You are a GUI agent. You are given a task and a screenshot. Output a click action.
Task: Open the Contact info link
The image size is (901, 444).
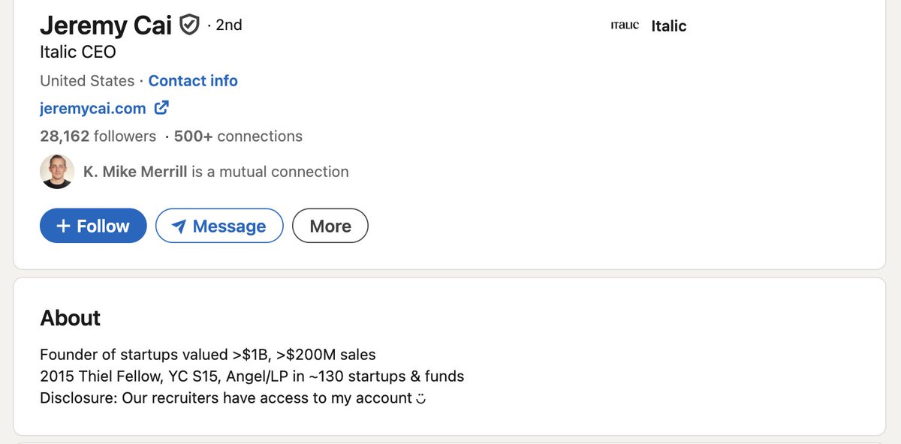coord(193,81)
